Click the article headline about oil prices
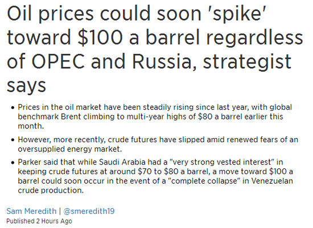The image size is (313, 228). click(155, 49)
